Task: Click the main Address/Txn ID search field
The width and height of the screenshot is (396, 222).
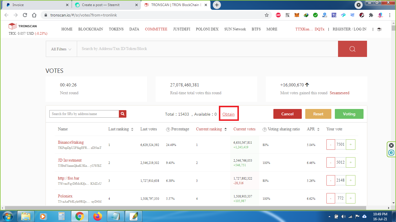Action: click(x=207, y=49)
